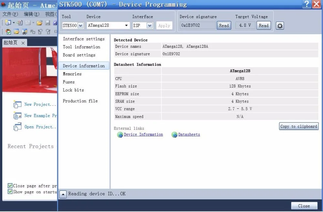Click the globe icon beside Datasheets link

(x=174, y=135)
